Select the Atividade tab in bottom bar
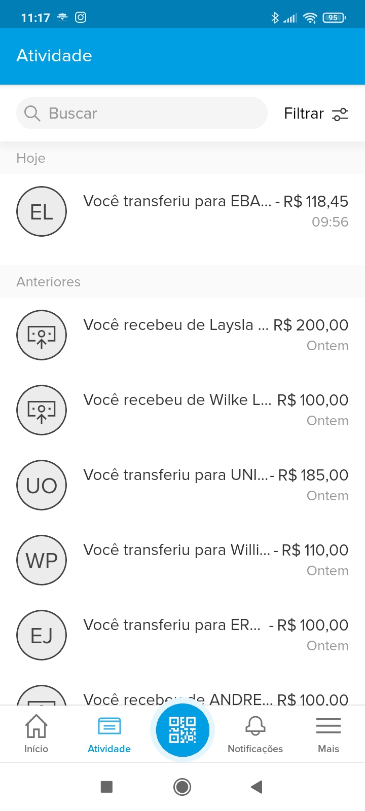 pyautogui.click(x=109, y=733)
